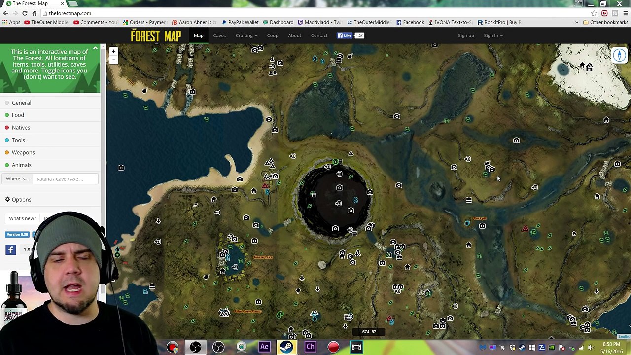This screenshot has height=355, width=631.
Task: Select the Map tab in the navbar
Action: (x=198, y=35)
